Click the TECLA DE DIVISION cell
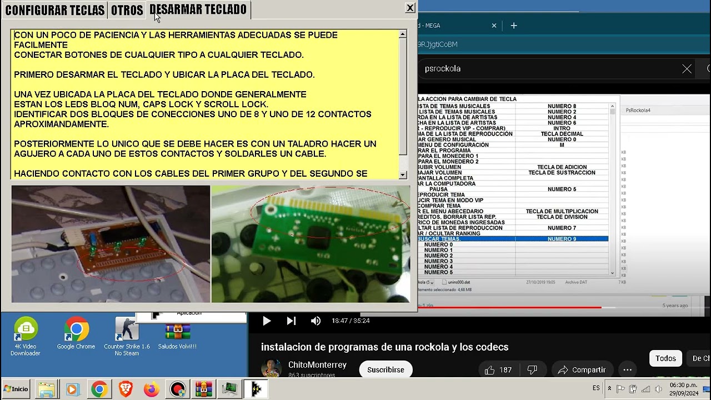The height and width of the screenshot is (400, 711). point(562,217)
